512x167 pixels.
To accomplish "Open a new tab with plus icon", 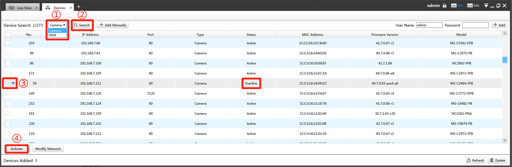I will 79,7.
